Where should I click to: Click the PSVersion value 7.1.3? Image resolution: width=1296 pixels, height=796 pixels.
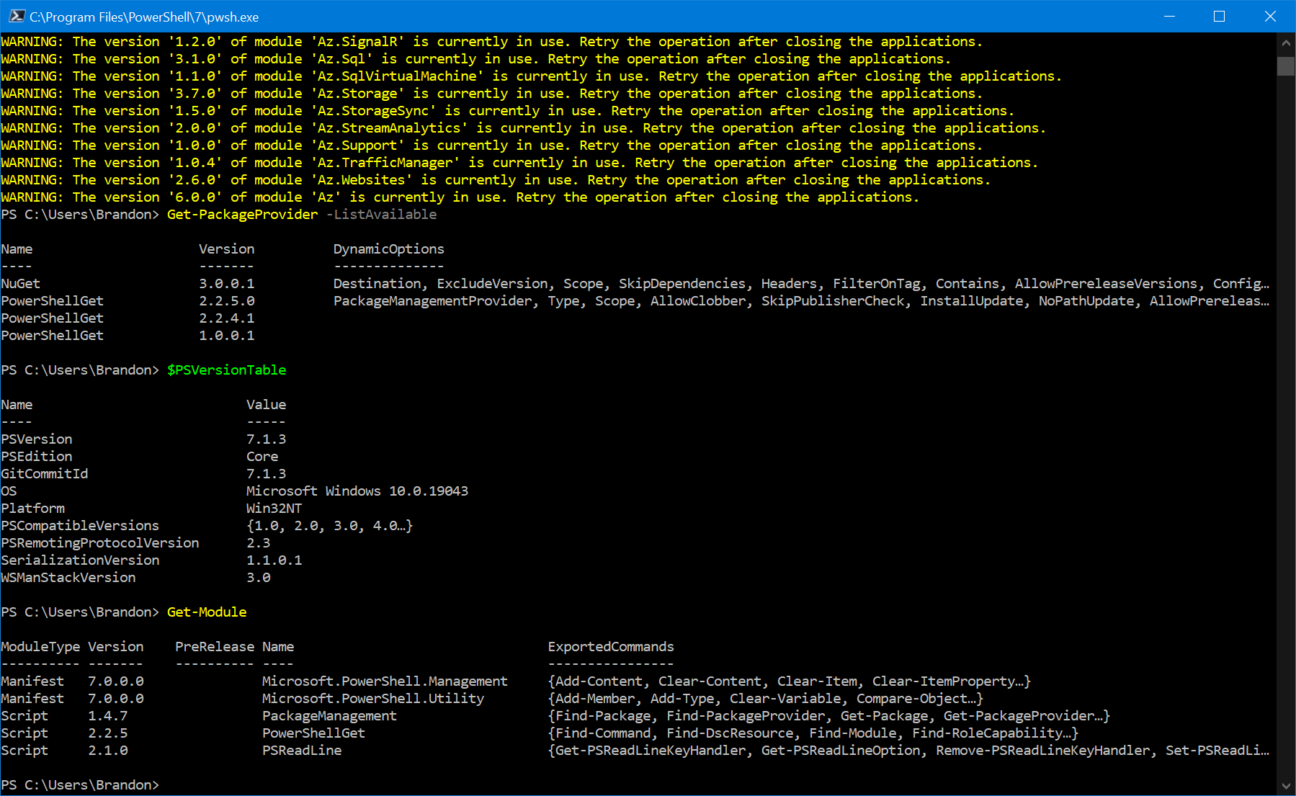(x=266, y=439)
